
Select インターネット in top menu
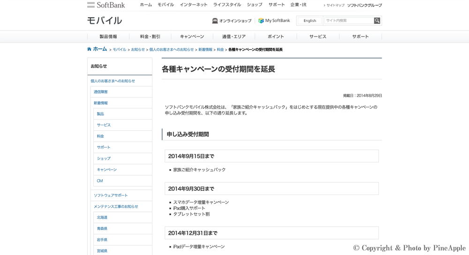pos(193,5)
